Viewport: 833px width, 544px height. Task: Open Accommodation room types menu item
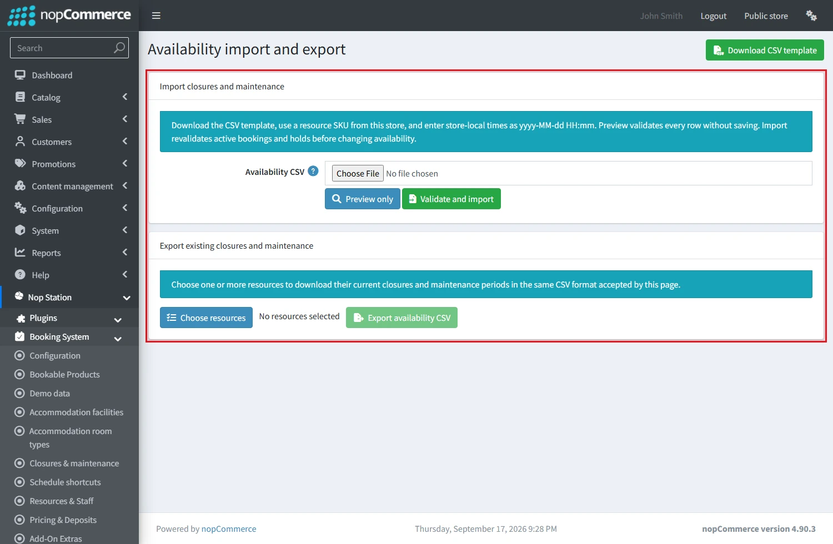pos(69,437)
